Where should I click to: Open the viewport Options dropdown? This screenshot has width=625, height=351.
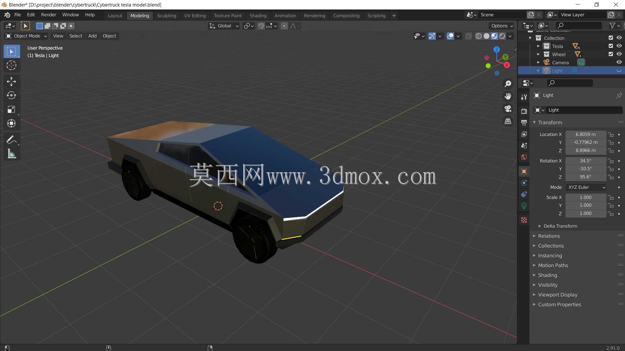pyautogui.click(x=502, y=26)
